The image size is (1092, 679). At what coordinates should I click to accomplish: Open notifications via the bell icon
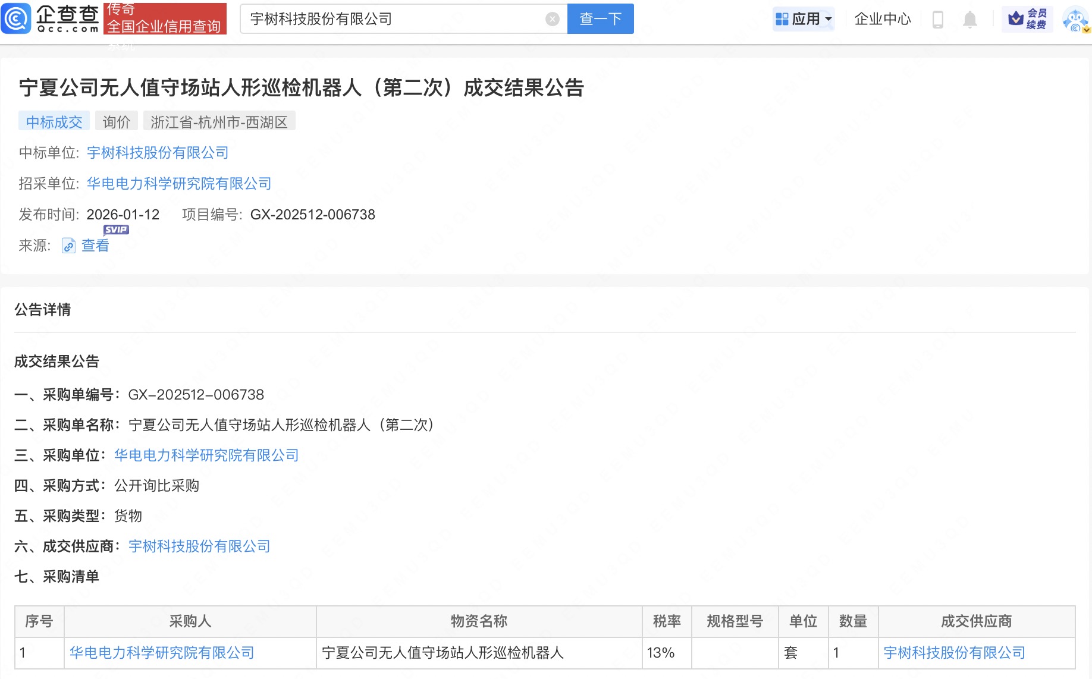[969, 18]
